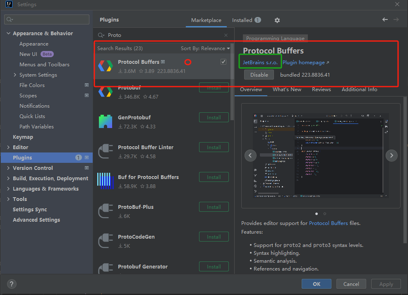The width and height of the screenshot is (408, 295).
Task: Open the What's New tab
Action: [287, 89]
